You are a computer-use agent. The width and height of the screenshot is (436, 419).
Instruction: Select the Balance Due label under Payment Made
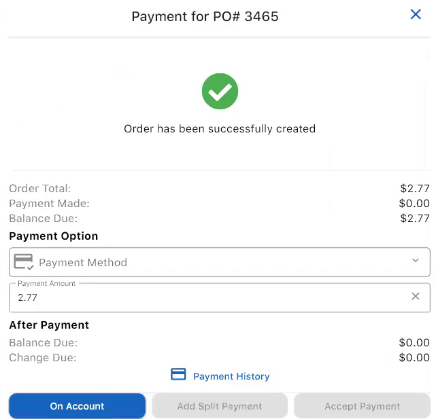pyautogui.click(x=43, y=219)
